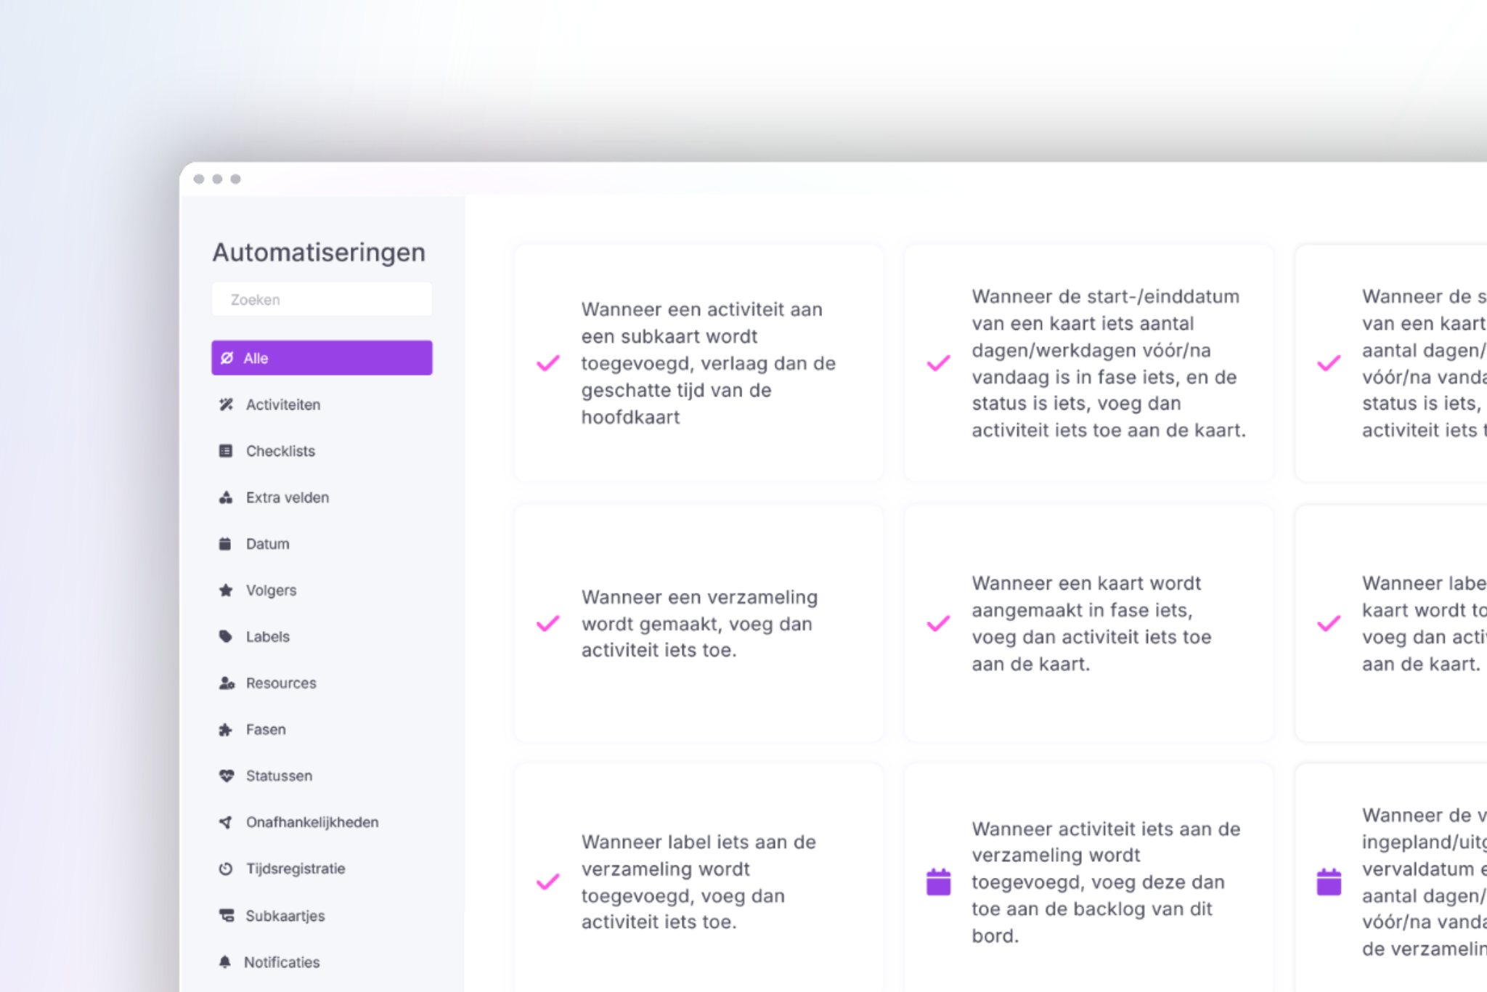Click the pink checkmark on the kaart aangemaakt in fase card
Image resolution: width=1487 pixels, height=992 pixels.
pyautogui.click(x=937, y=623)
